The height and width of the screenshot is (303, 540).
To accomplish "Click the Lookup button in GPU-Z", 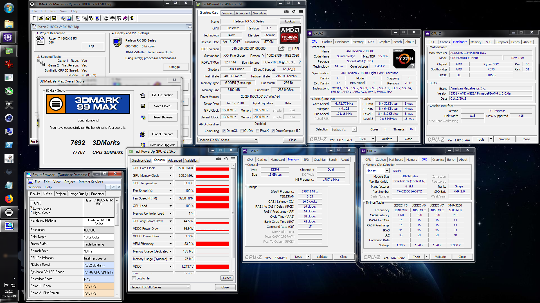I will 290,21.
